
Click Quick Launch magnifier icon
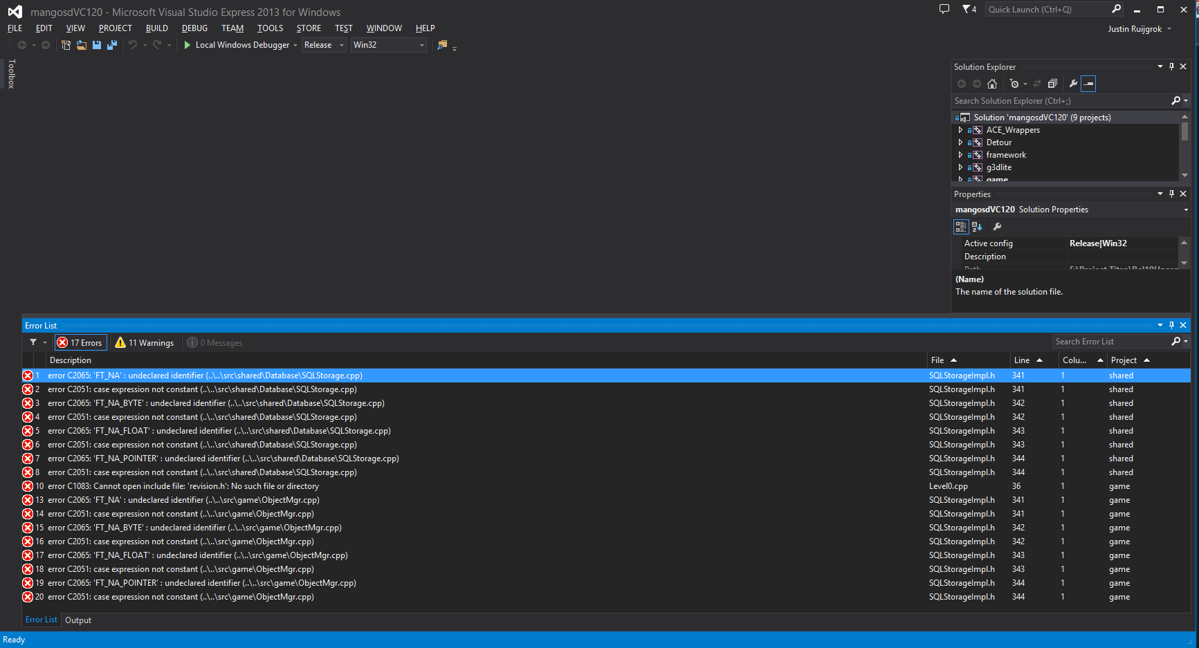point(1116,9)
